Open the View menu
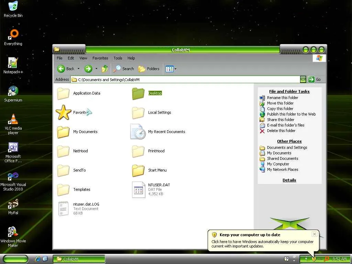 [83, 58]
